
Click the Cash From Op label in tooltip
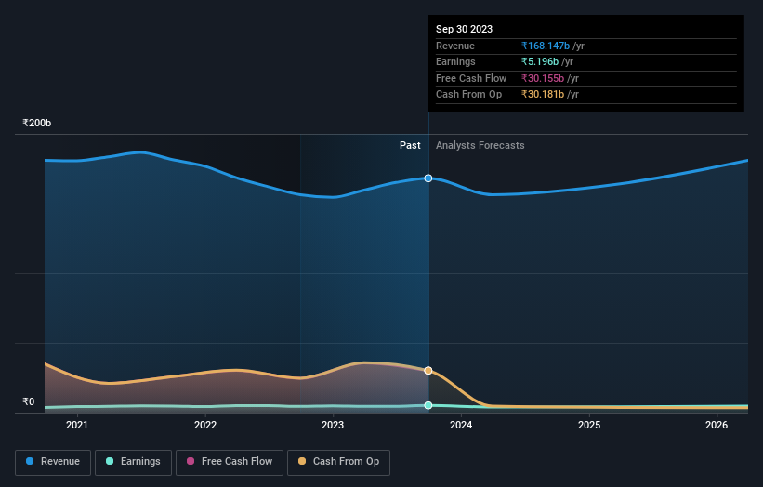tap(468, 95)
